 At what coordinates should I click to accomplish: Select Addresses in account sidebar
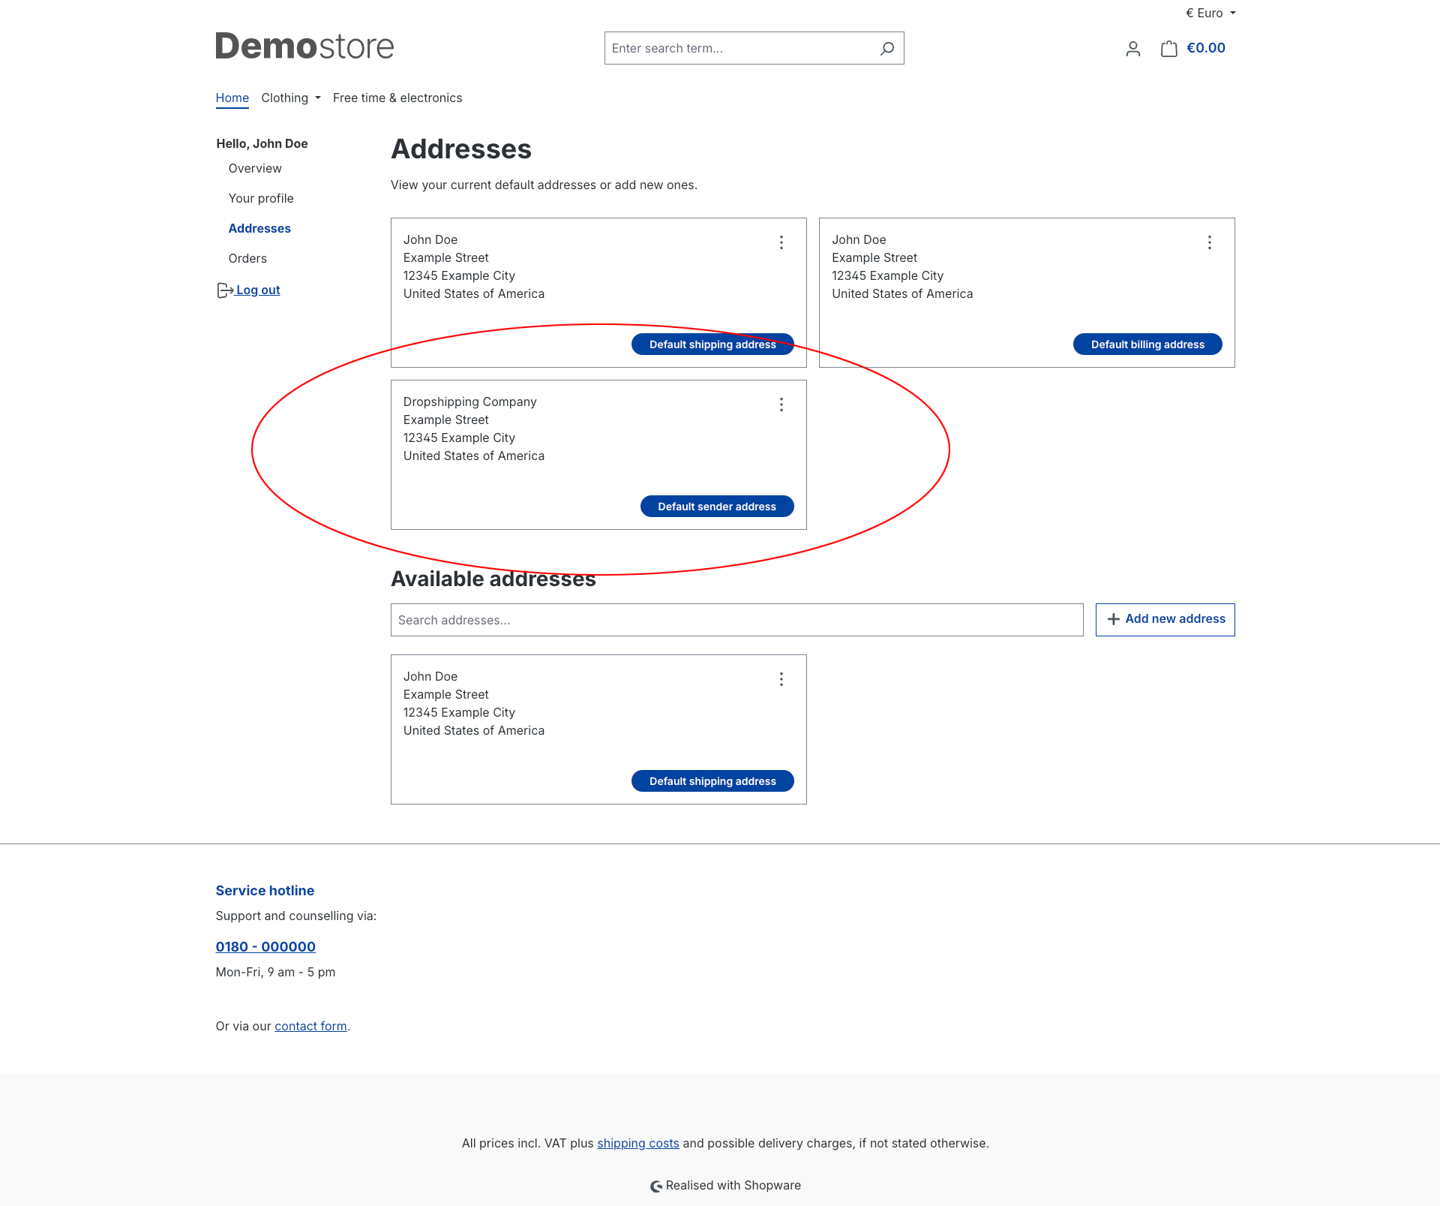tap(259, 228)
